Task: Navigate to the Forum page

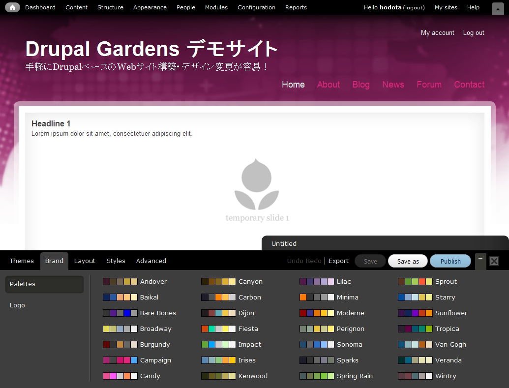Action: [x=429, y=85]
